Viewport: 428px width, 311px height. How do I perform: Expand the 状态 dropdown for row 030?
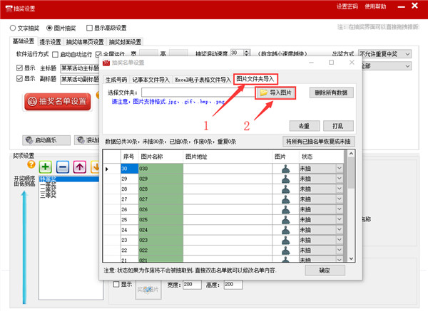339,169
